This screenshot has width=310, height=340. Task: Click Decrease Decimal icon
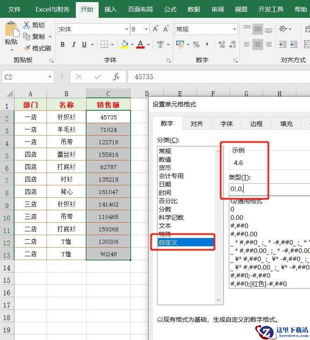[x=232, y=44]
